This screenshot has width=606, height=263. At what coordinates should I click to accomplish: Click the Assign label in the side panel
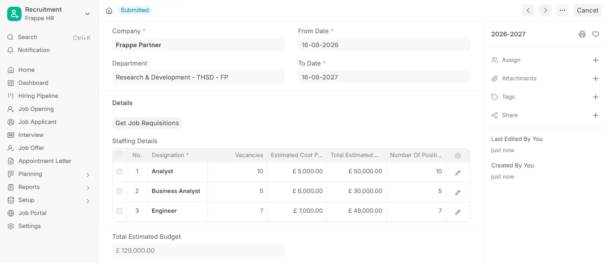[x=511, y=60]
